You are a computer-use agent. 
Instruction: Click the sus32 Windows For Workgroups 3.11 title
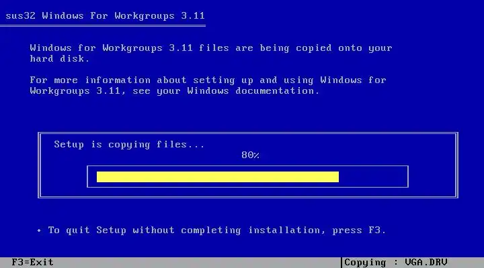[x=106, y=15]
